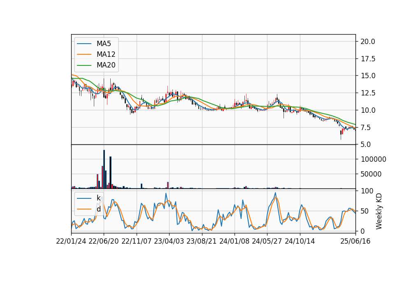Click the 5.0 price axis label
Viewport: 395px width, 284px height.
pyautogui.click(x=365, y=144)
